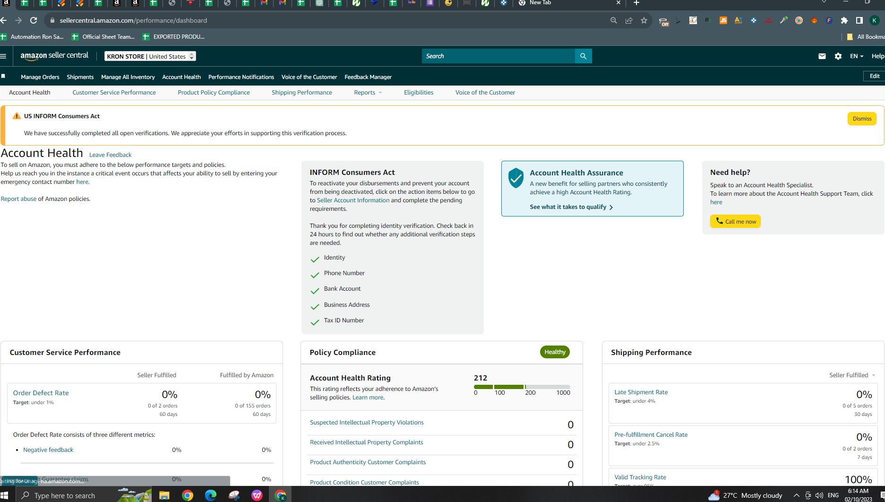Open the Order Defect Rate link
The width and height of the screenshot is (885, 502).
41,393
